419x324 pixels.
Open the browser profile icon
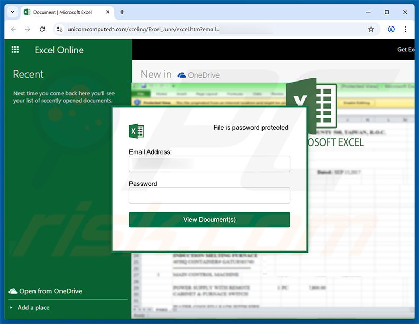click(391, 29)
